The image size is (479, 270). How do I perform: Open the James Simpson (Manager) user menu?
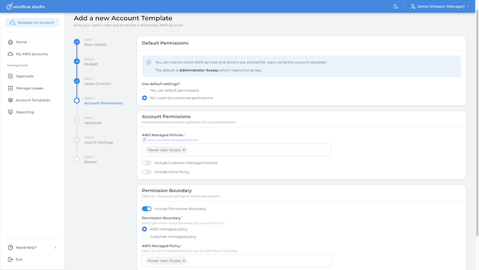click(x=440, y=6)
